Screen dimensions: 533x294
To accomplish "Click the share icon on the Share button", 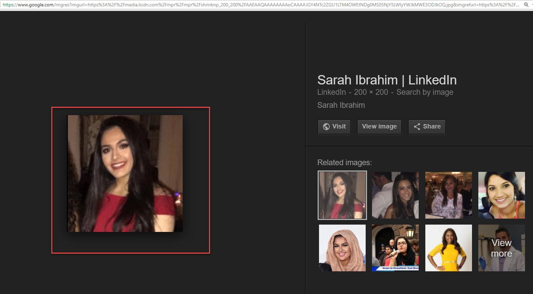I will [417, 126].
